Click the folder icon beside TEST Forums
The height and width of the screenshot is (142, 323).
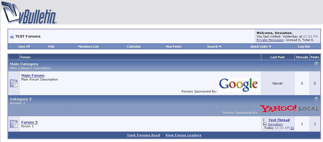pos(12,36)
